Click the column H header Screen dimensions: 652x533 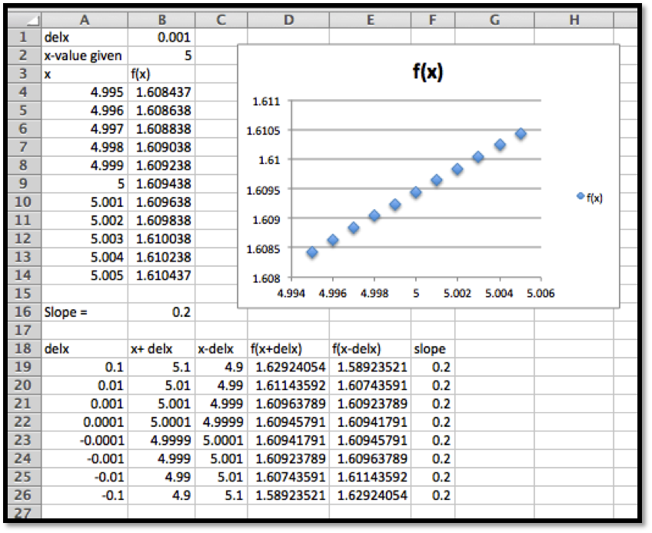(574, 21)
